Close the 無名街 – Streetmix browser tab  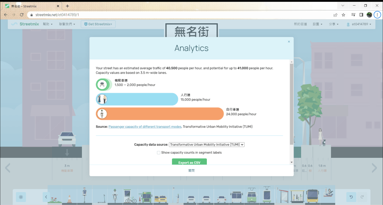tap(58, 6)
